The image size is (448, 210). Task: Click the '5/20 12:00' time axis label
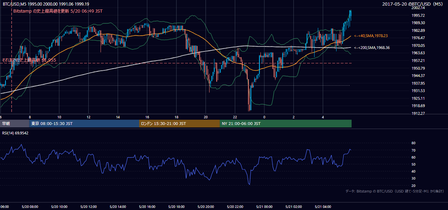coord(88,206)
